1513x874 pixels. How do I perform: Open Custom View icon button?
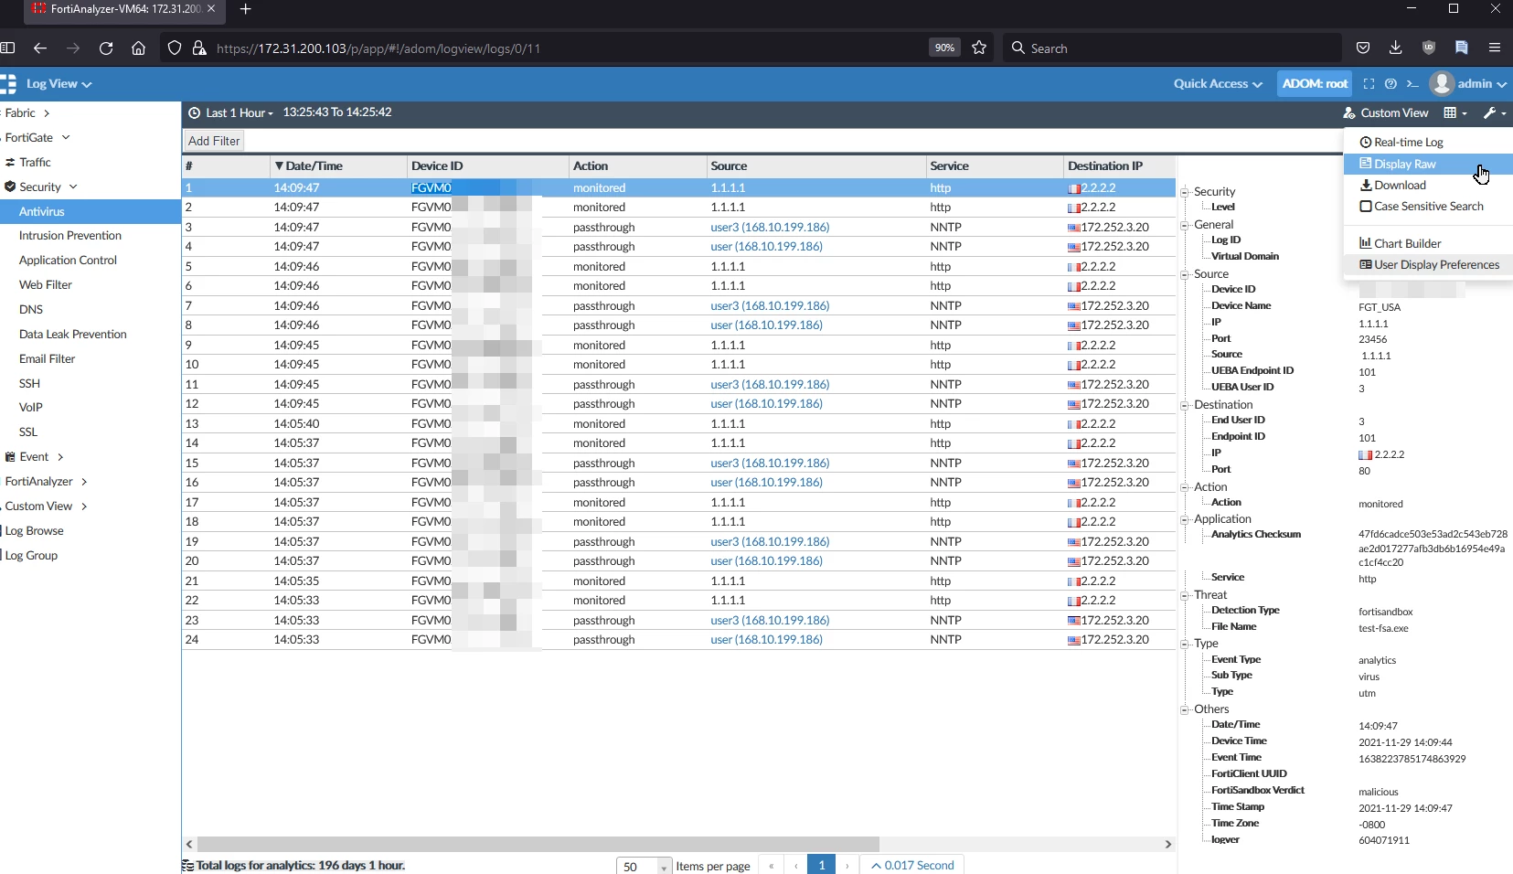tap(1386, 112)
